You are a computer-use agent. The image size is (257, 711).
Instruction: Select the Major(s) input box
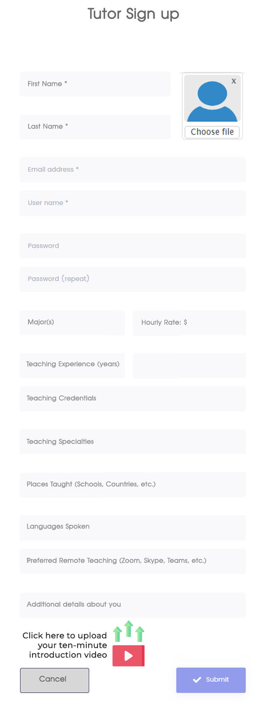click(72, 322)
